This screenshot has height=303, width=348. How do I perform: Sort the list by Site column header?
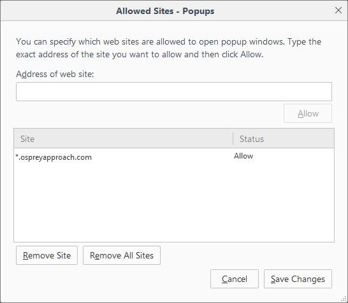coord(123,139)
